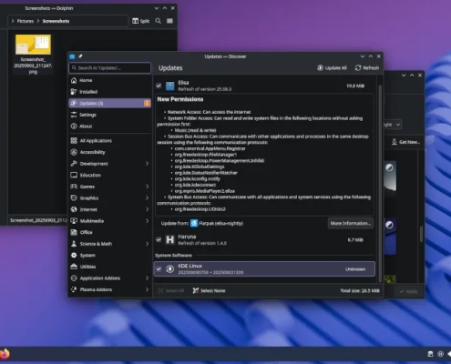Click the Elisa app icon
451x364 pixels.
pyautogui.click(x=170, y=86)
